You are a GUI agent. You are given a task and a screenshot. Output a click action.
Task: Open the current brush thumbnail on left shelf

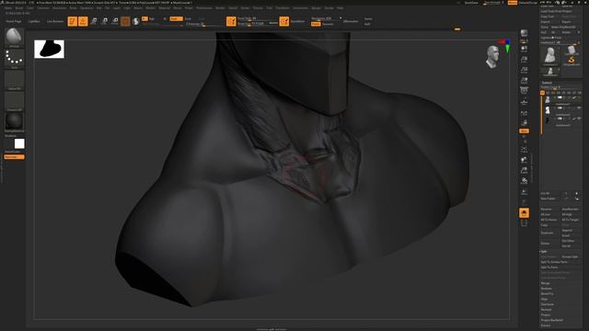click(14, 37)
